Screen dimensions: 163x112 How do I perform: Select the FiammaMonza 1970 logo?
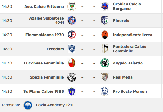72,35
